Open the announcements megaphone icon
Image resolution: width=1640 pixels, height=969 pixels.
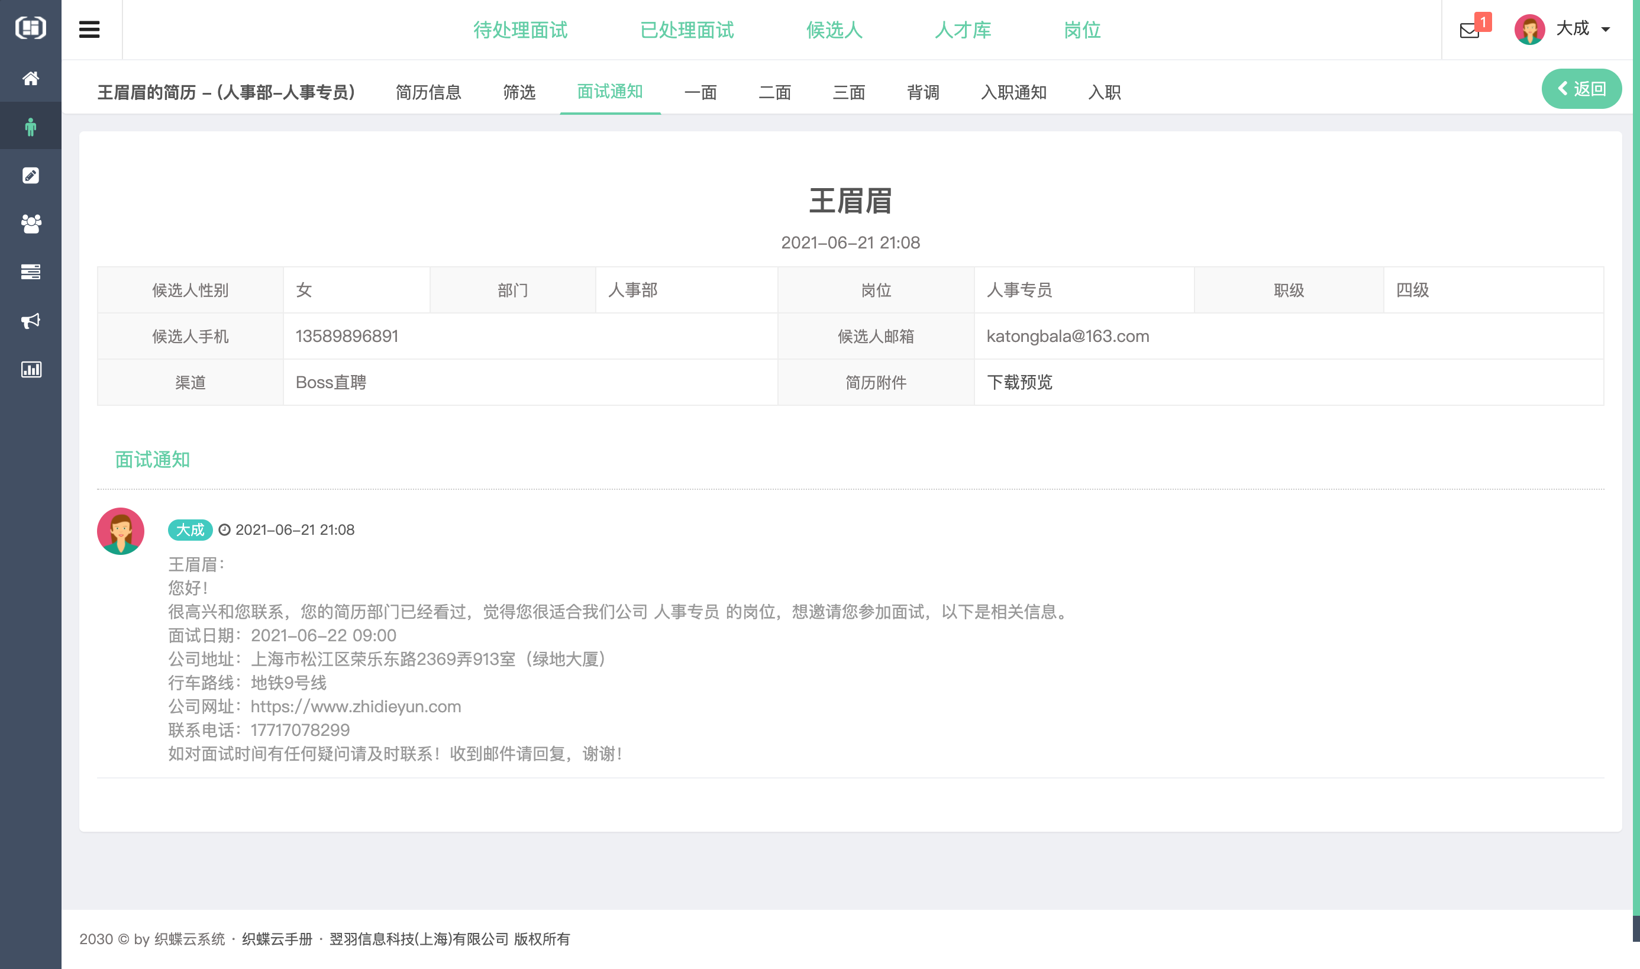(x=31, y=321)
